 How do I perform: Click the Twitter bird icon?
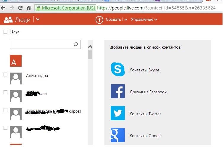click(118, 113)
